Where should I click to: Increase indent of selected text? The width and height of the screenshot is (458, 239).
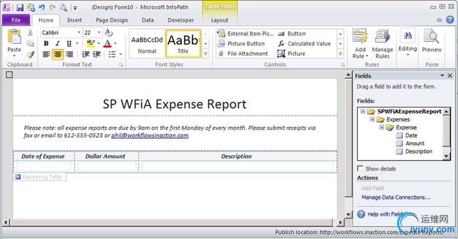coord(96,54)
